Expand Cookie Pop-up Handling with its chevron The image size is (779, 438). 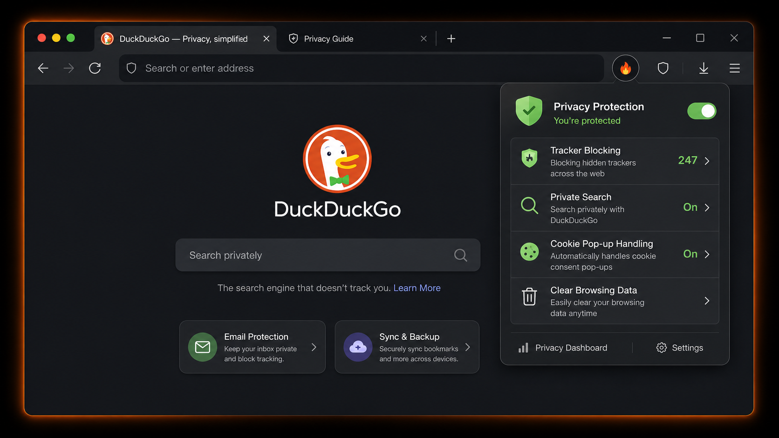707,254
